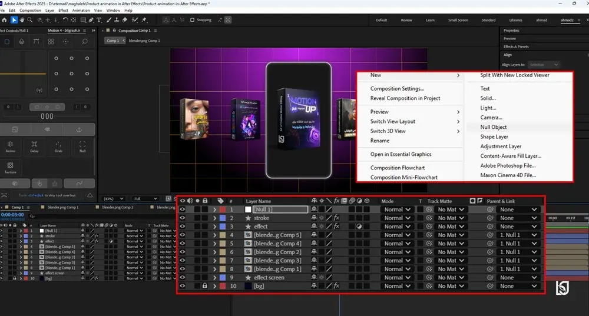Select the Eraser tool
This screenshot has height=316, width=589.
(x=125, y=20)
